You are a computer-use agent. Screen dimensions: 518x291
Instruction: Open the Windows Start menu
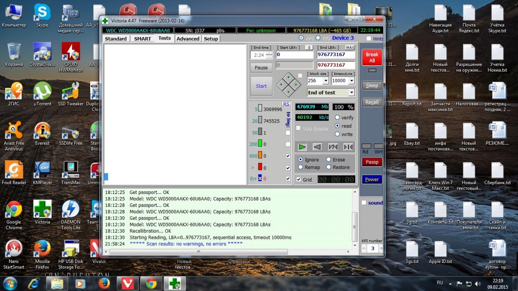coord(9,283)
